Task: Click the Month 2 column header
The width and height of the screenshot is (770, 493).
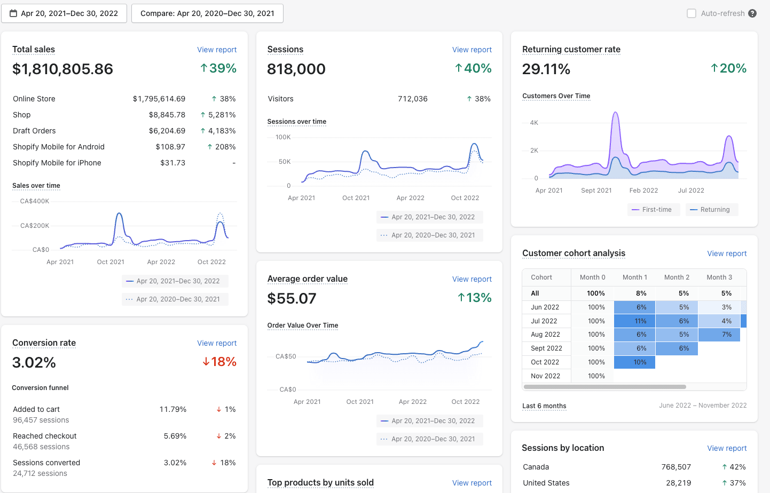Action: 677,277
